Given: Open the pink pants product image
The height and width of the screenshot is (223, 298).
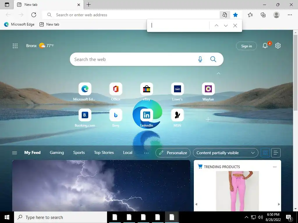Looking at the screenshot, I should [x=237, y=191].
